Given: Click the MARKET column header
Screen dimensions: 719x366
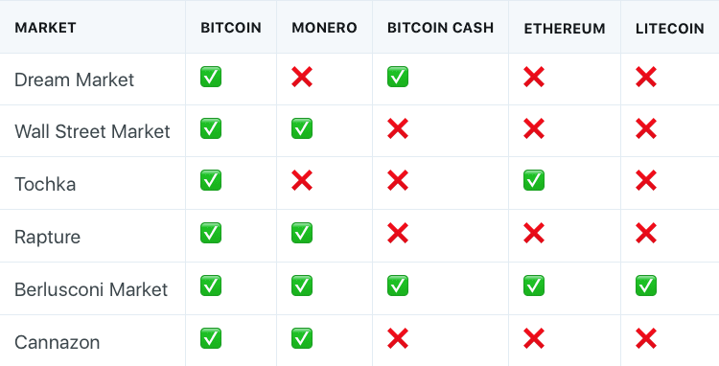Looking at the screenshot, I should pos(45,28).
